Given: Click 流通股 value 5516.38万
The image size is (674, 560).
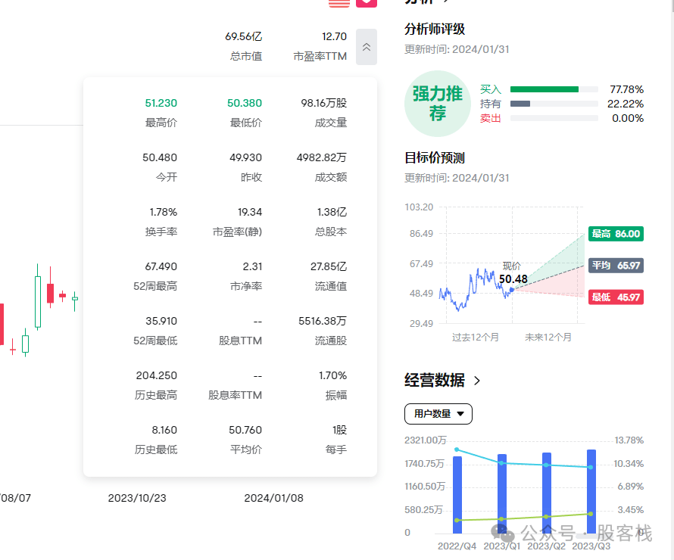Looking at the screenshot, I should coord(323,321).
